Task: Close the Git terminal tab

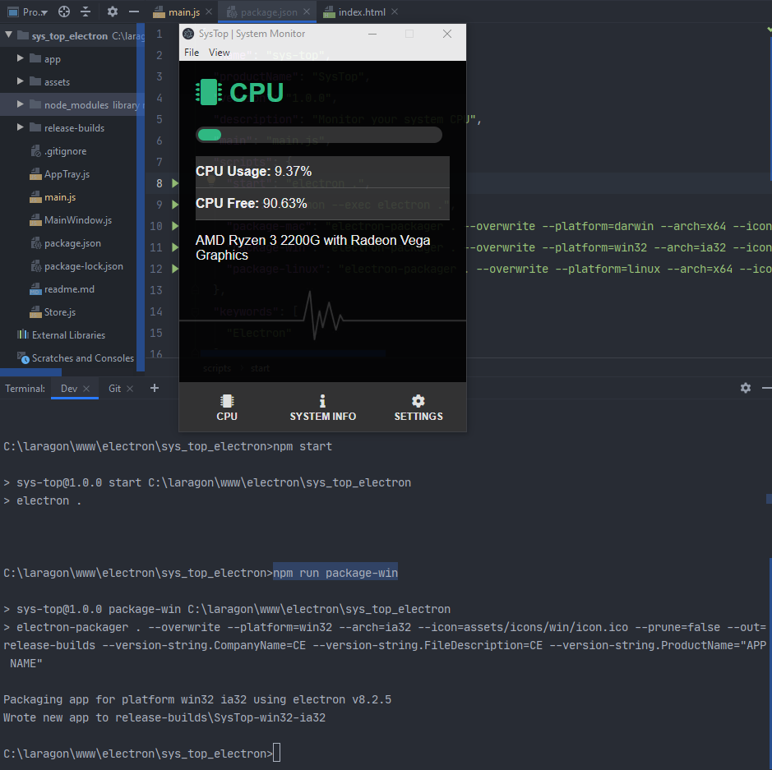Action: [x=130, y=389]
